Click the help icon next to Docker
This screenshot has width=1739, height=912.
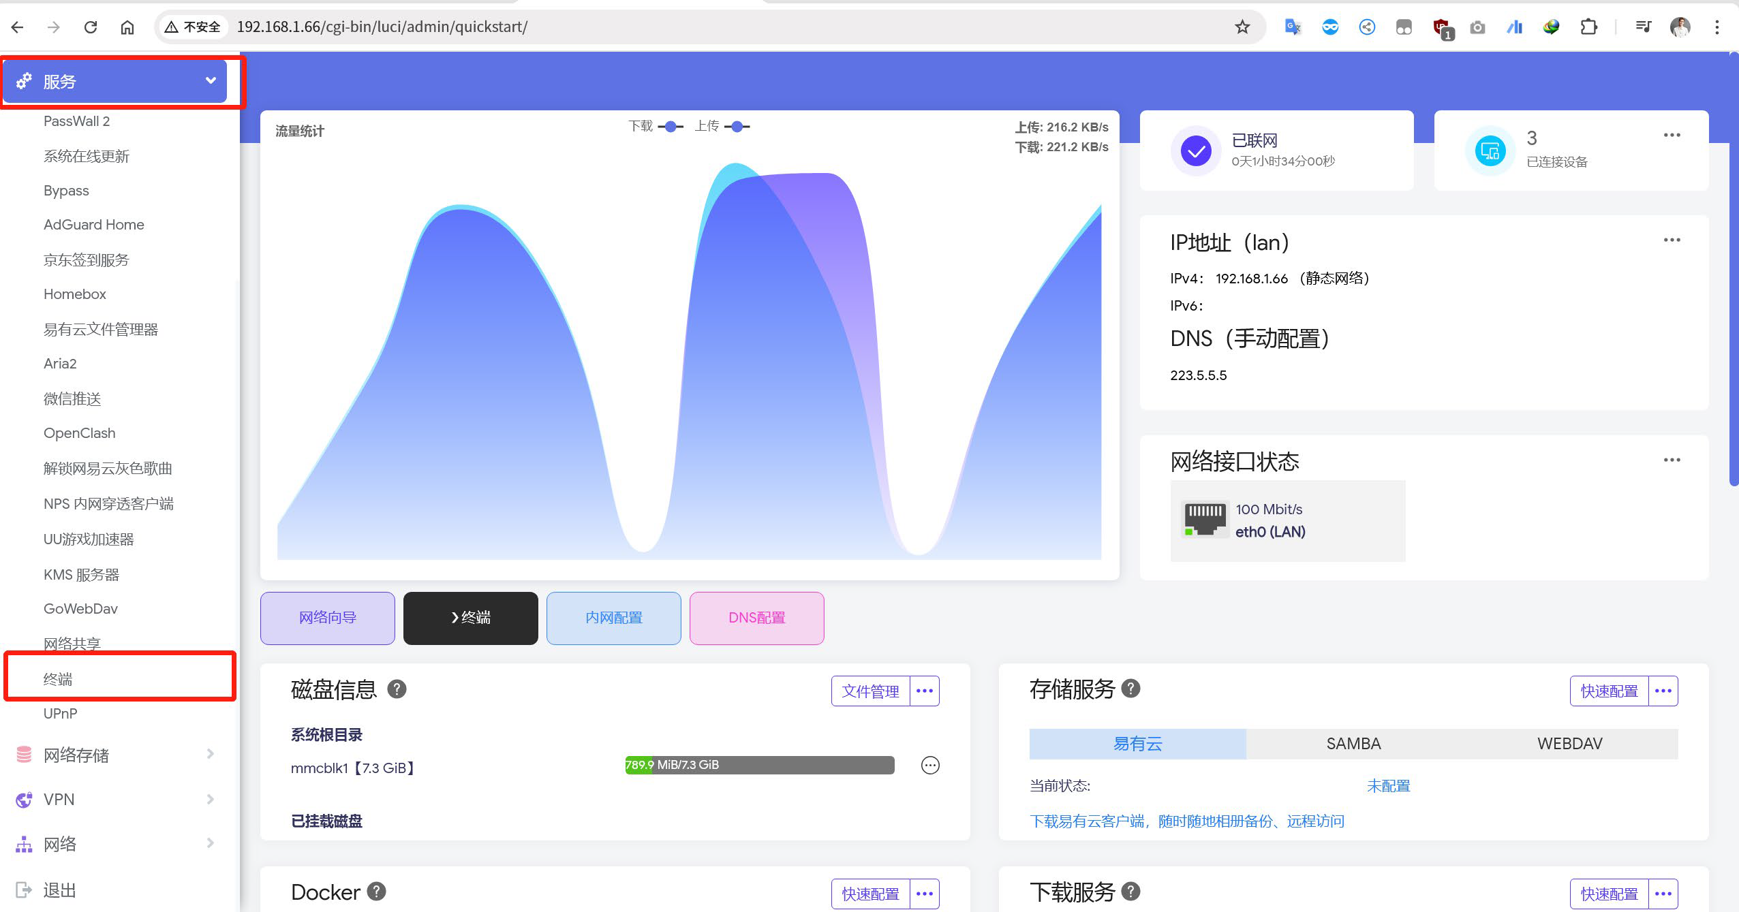(x=376, y=891)
